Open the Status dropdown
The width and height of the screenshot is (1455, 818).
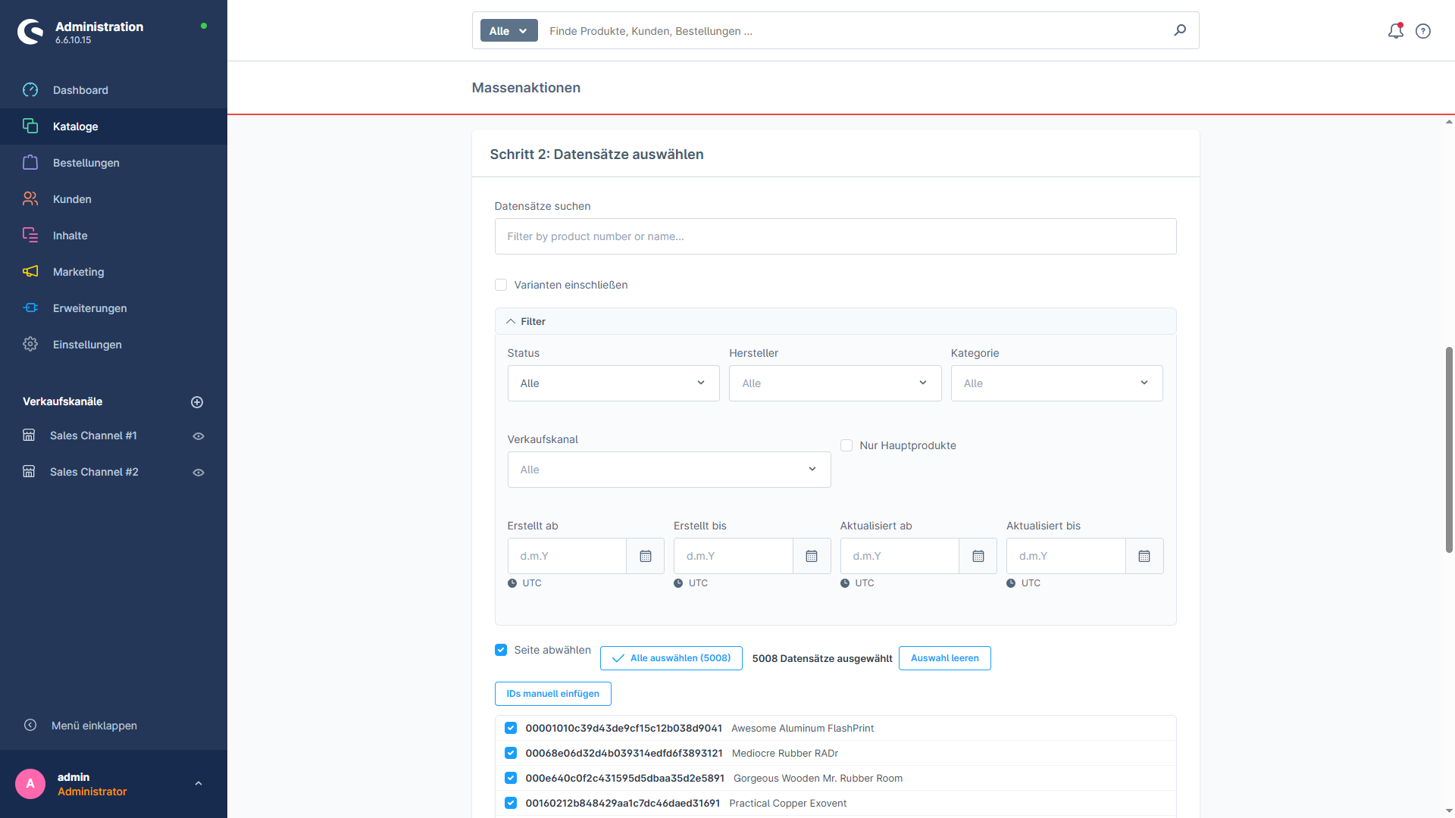coord(613,383)
